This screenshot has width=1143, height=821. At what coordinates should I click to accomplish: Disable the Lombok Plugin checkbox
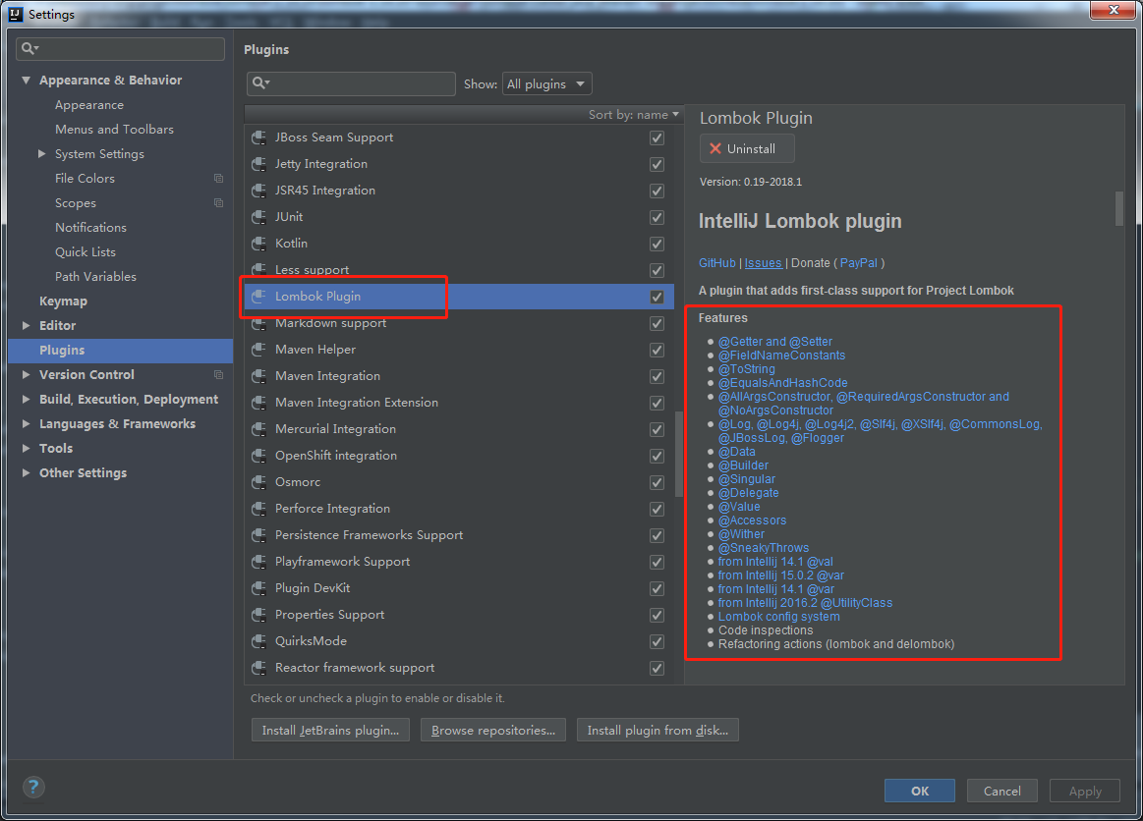(x=657, y=297)
